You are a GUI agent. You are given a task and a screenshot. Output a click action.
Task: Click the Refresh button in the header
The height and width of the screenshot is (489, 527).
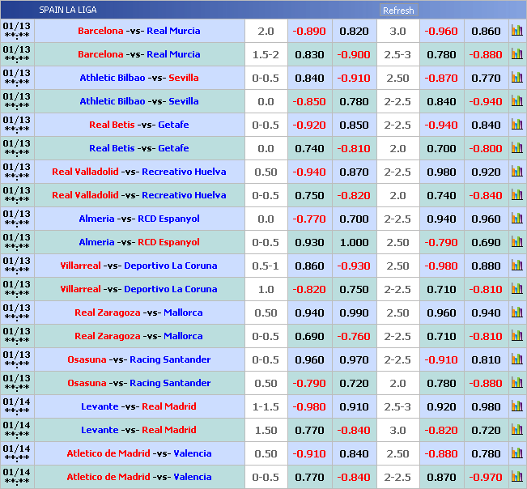pyautogui.click(x=397, y=11)
